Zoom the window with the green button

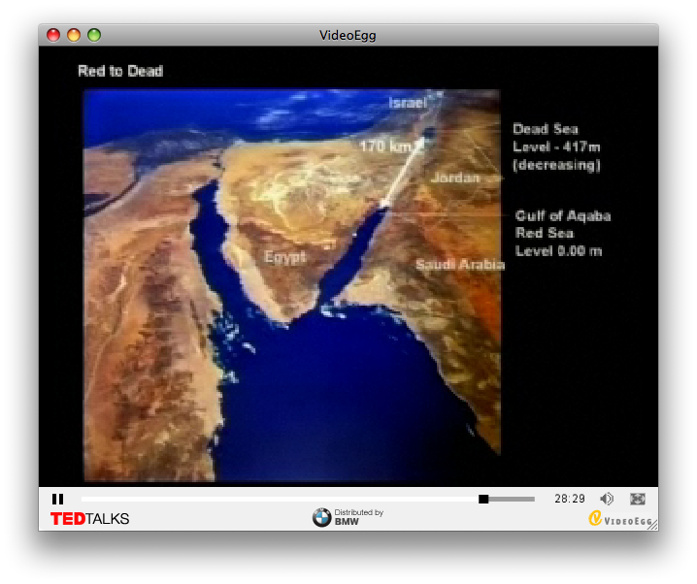[x=94, y=35]
